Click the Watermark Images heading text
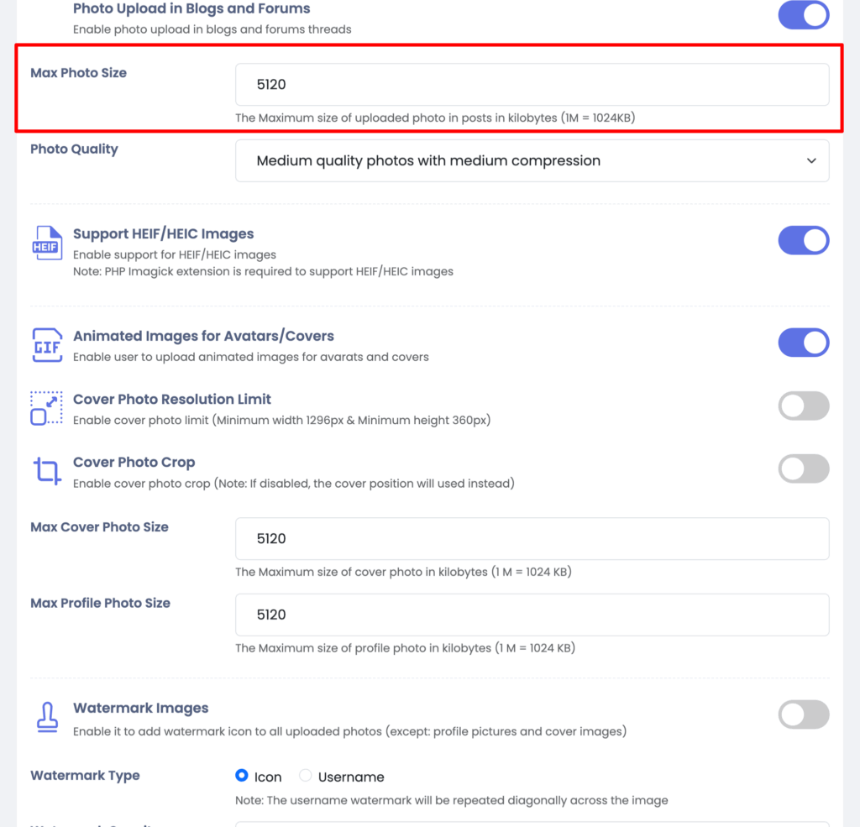Screen dimensions: 860x827 coord(140,708)
